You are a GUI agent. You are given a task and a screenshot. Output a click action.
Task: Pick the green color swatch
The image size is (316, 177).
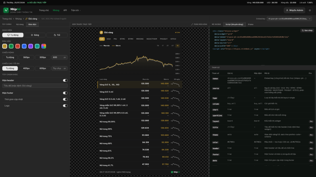[x=11, y=46]
